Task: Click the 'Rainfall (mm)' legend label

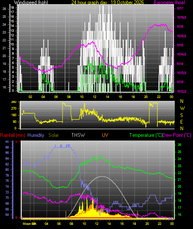Action: pos(12,135)
